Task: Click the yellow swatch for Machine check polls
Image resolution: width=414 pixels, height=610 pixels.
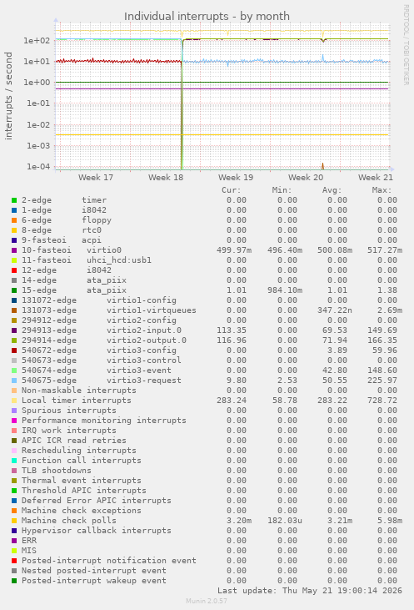Action: pos(14,521)
